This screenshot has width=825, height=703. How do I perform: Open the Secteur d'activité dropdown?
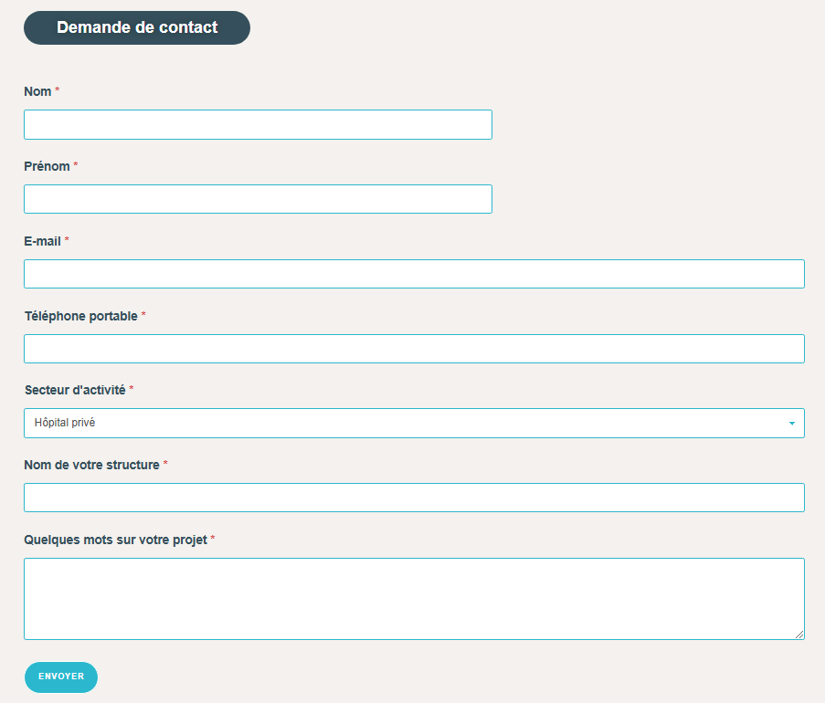tap(414, 424)
